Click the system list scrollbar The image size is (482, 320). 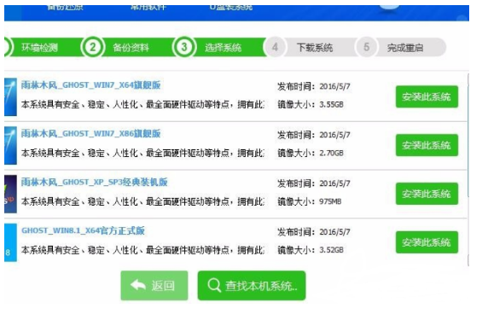point(467,169)
